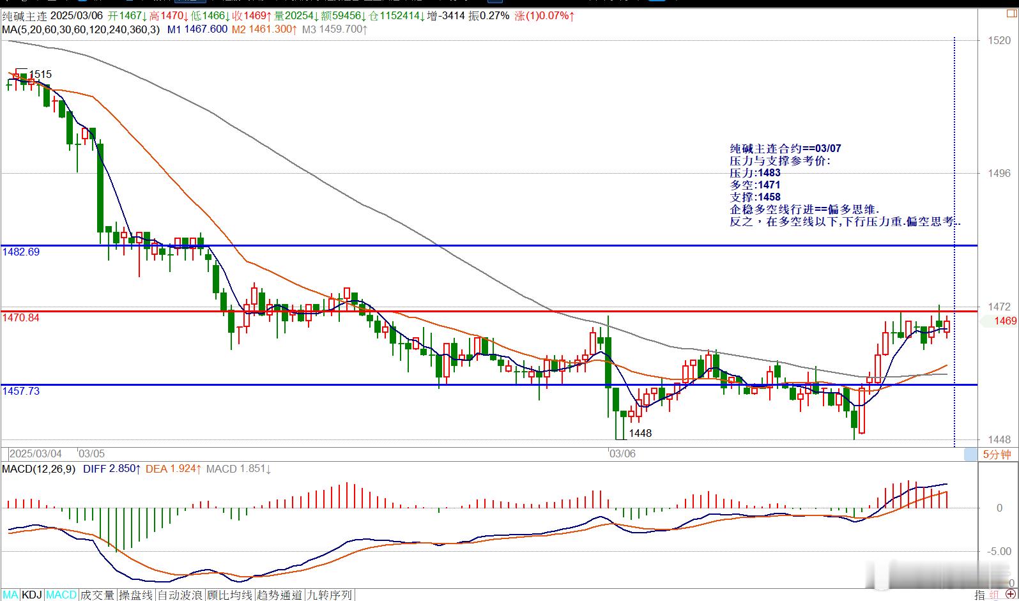Select the MACD indicator tab
The height and width of the screenshot is (601, 1019).
[61, 595]
